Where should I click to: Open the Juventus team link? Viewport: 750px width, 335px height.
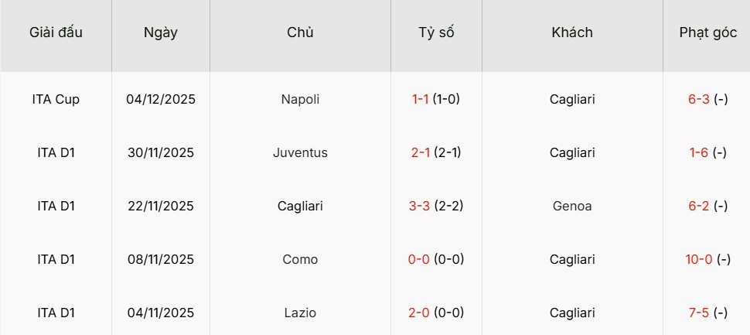coord(300,152)
